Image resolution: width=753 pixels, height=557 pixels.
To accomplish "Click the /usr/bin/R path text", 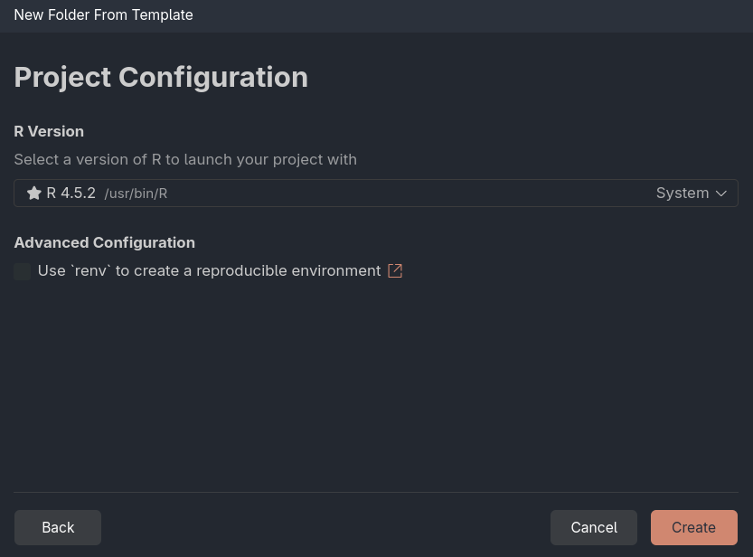I will (136, 194).
